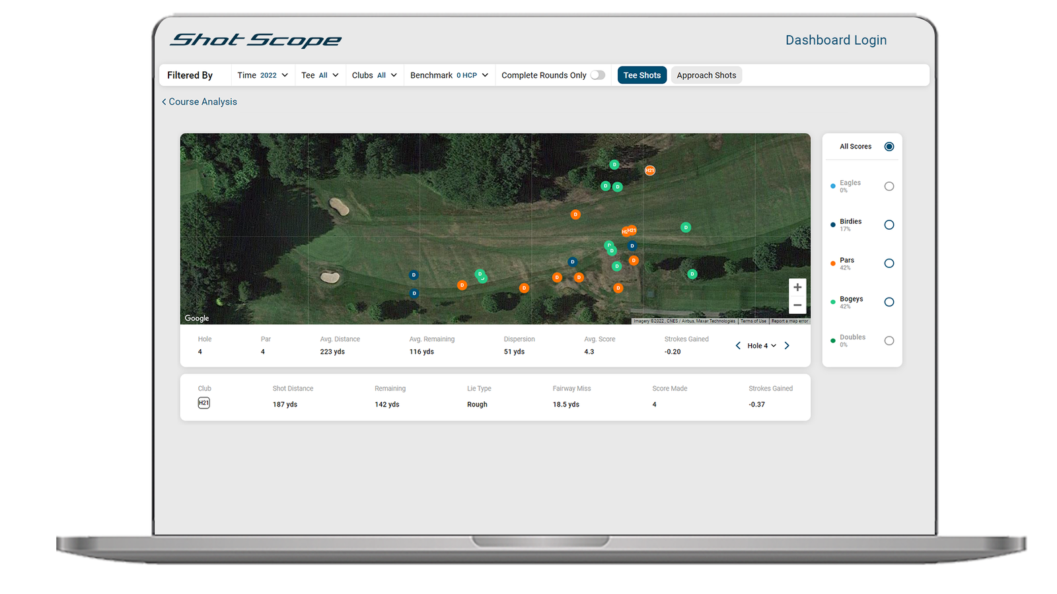Screen dimensions: 1057x594
Task: Select the H21 club icon in the shot table
Action: click(x=204, y=403)
